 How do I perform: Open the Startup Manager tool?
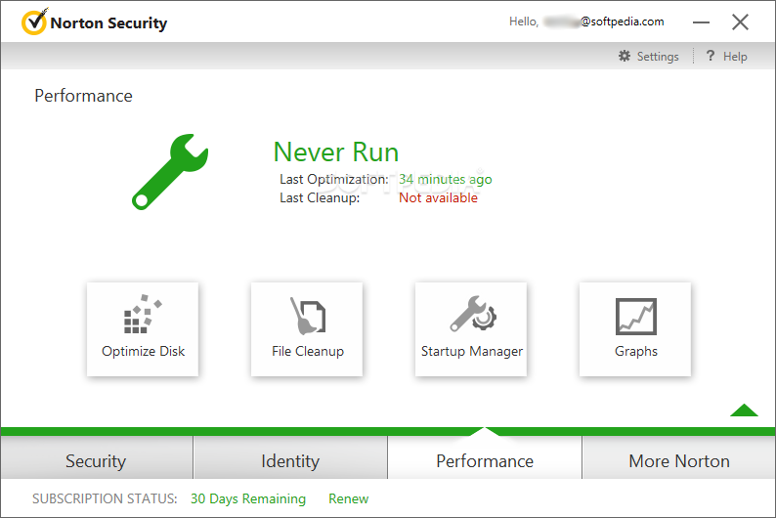471,329
